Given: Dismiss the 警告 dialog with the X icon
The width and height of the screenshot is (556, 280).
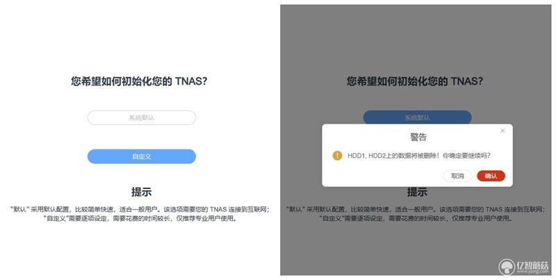Looking at the screenshot, I should coord(502,131).
